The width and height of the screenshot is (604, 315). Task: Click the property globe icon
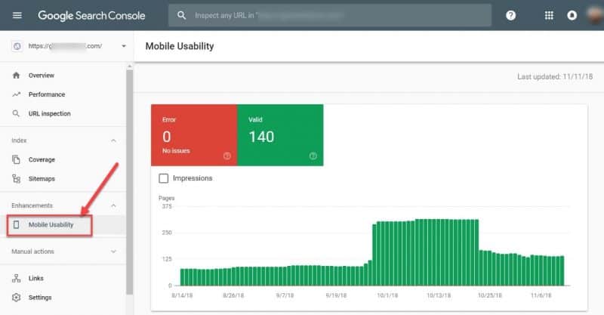pos(17,46)
